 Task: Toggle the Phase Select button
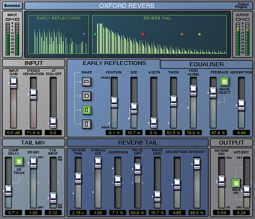(224, 81)
